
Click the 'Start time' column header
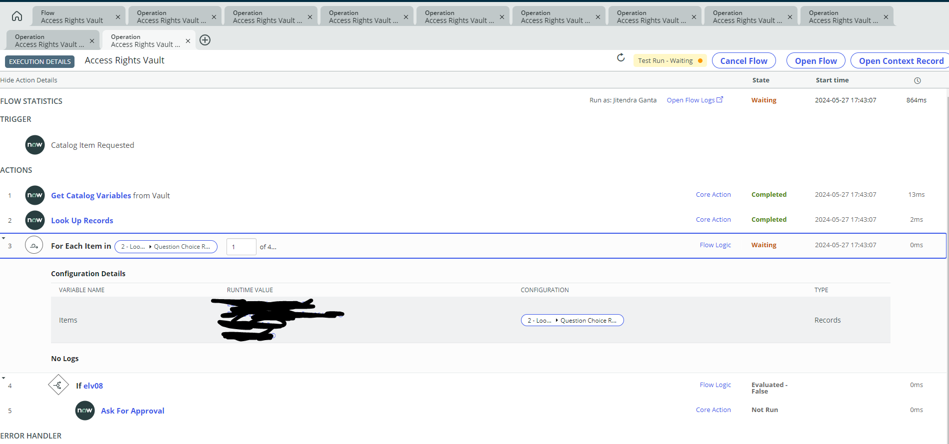point(832,80)
